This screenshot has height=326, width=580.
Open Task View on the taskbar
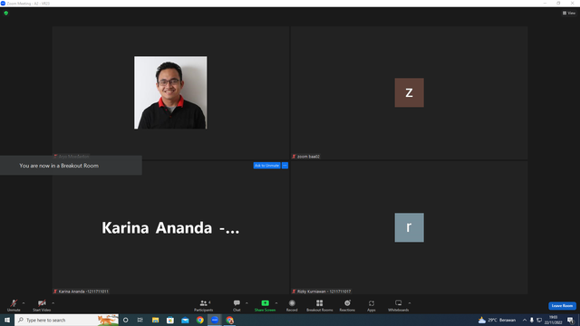pos(140,320)
